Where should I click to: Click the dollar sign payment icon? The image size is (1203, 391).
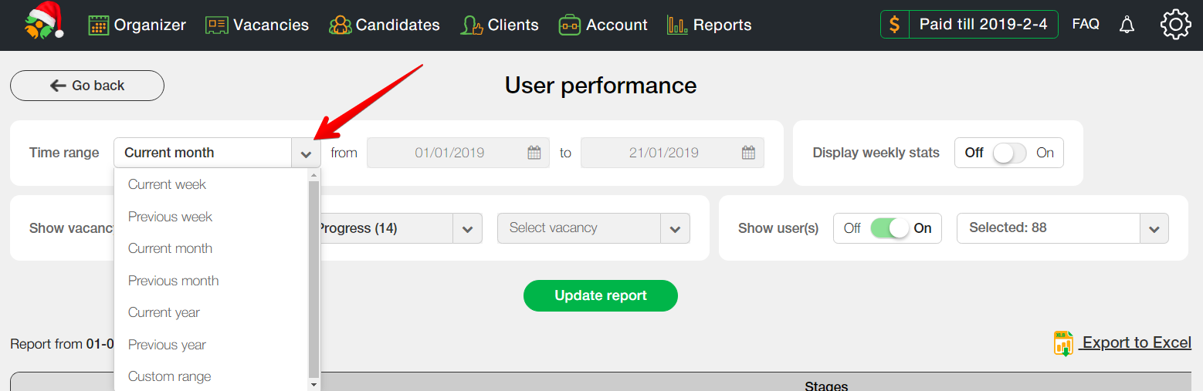coord(894,25)
